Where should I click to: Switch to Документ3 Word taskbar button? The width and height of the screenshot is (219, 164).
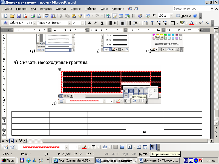pos(159,160)
